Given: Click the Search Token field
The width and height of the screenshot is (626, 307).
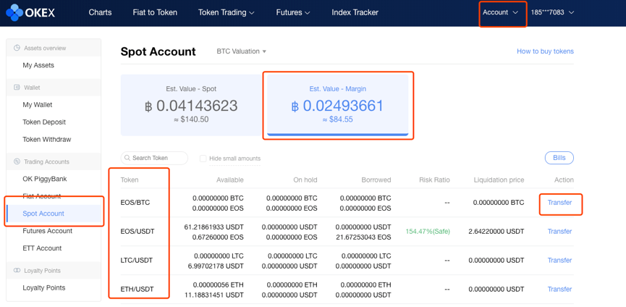Looking at the screenshot, I should click(x=154, y=158).
